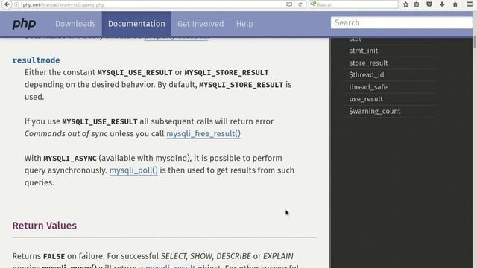This screenshot has height=268, width=477.
Task: Bookmark this page with the star icon
Action: tap(405, 4)
